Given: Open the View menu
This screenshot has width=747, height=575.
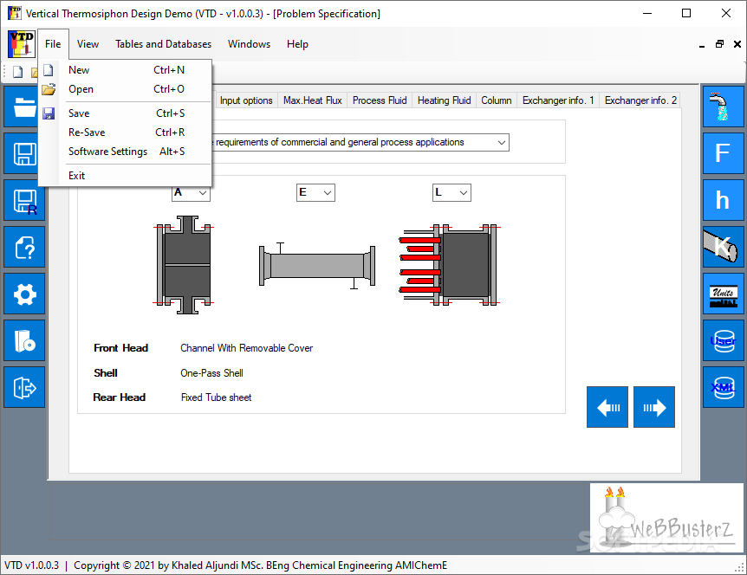Looking at the screenshot, I should (88, 44).
